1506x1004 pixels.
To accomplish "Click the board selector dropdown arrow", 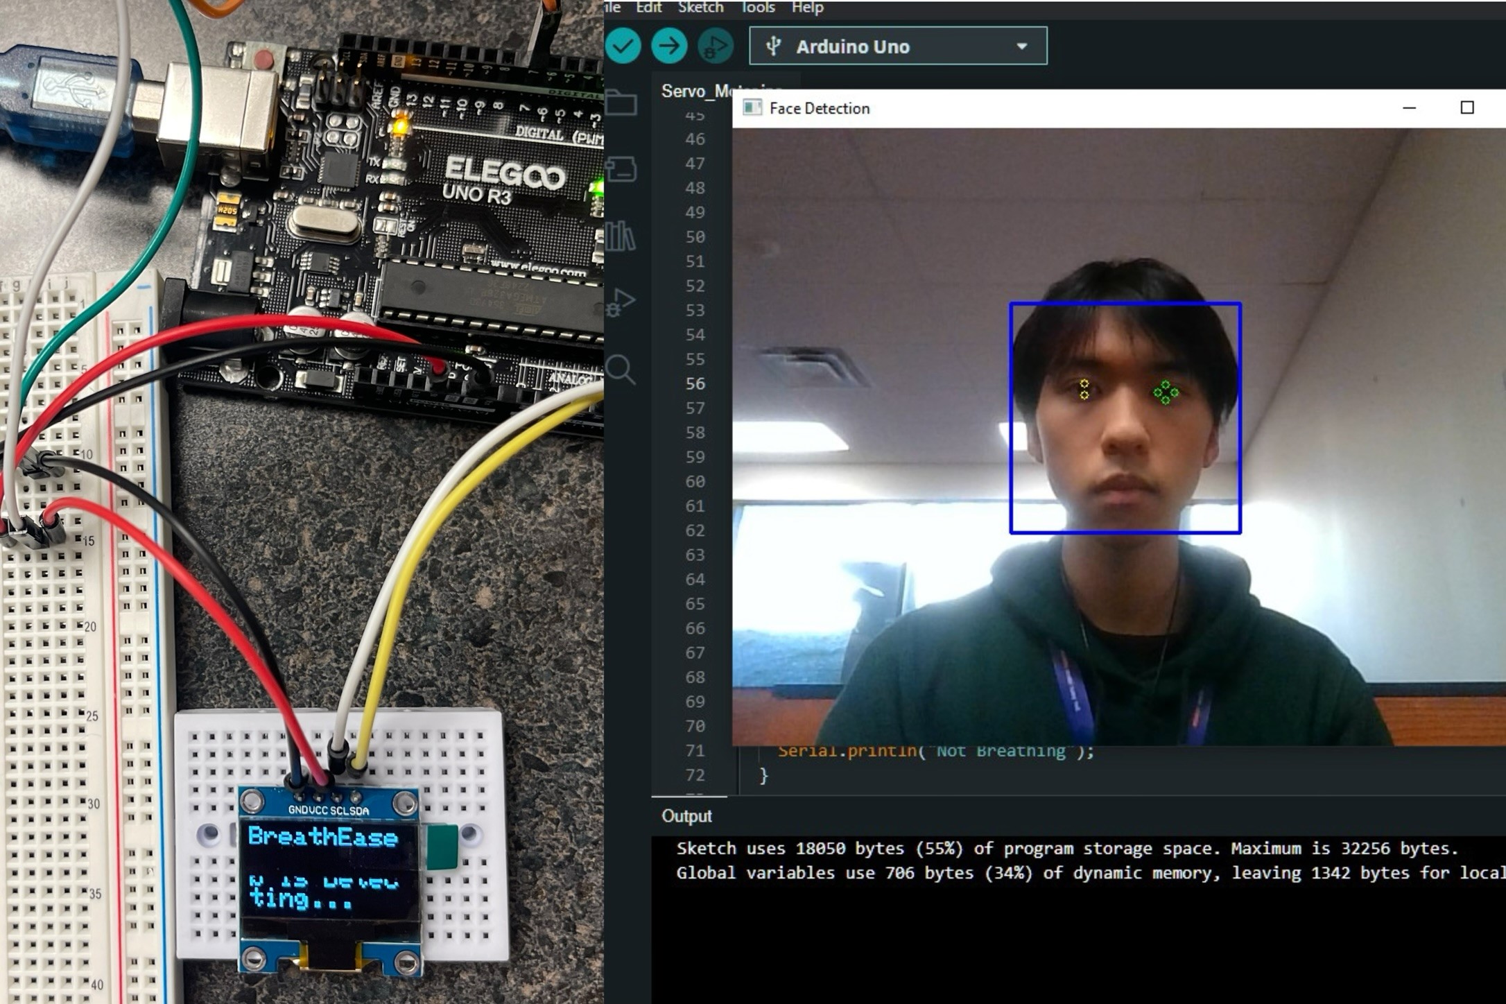I will [1021, 46].
